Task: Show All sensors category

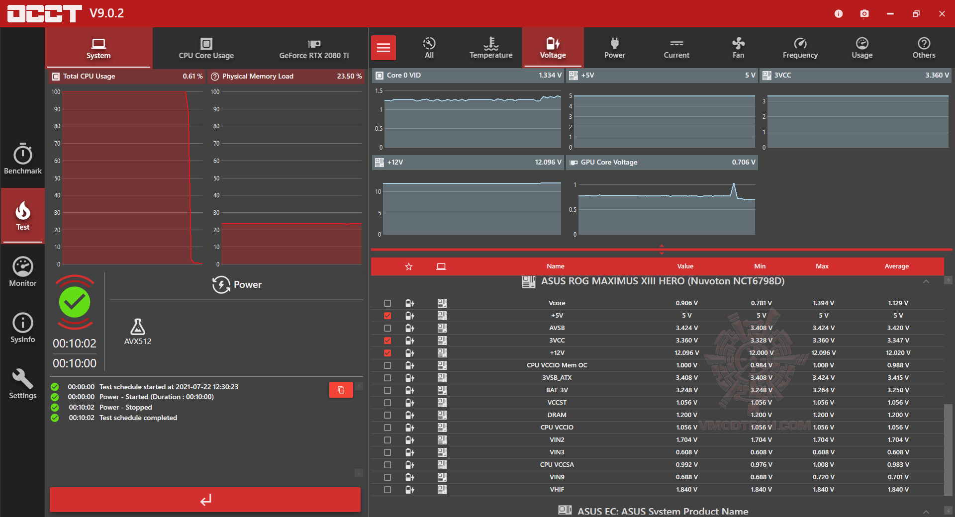Action: point(429,48)
